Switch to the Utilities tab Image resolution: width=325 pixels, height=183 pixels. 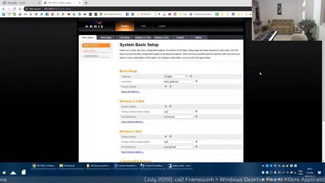coord(198,38)
